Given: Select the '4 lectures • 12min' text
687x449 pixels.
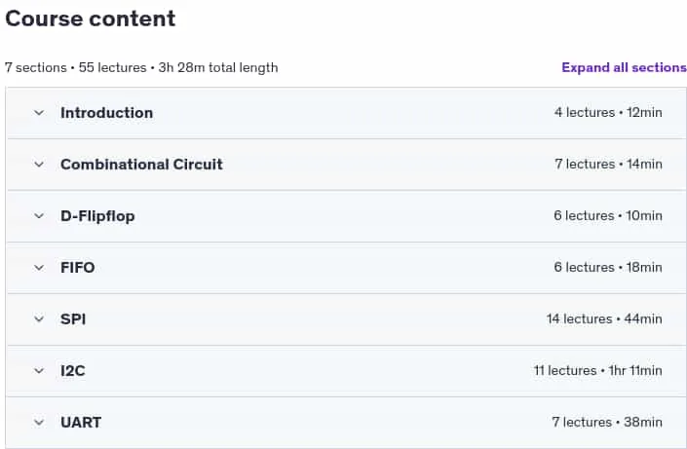Looking at the screenshot, I should click(608, 113).
